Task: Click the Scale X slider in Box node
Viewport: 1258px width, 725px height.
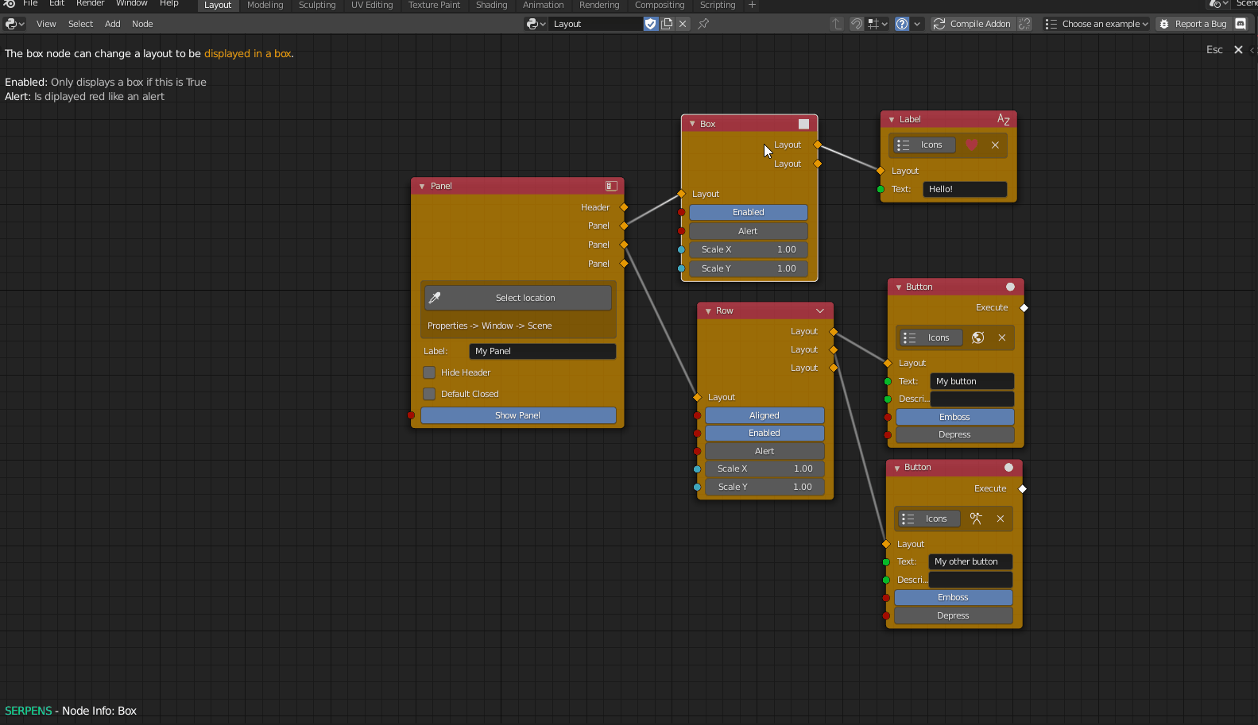Action: pos(749,249)
